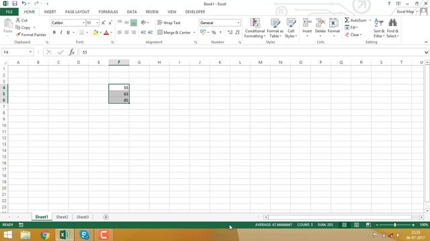Viewport: 430px width, 241px height.
Task: Increase font size with the larger A
Action: tap(103, 23)
